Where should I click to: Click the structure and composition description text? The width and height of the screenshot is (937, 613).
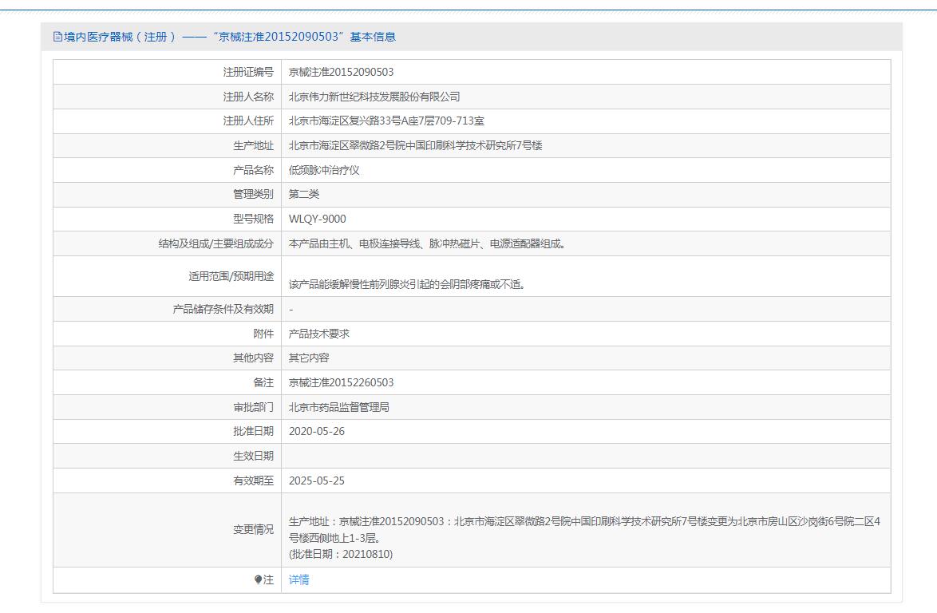(x=428, y=244)
